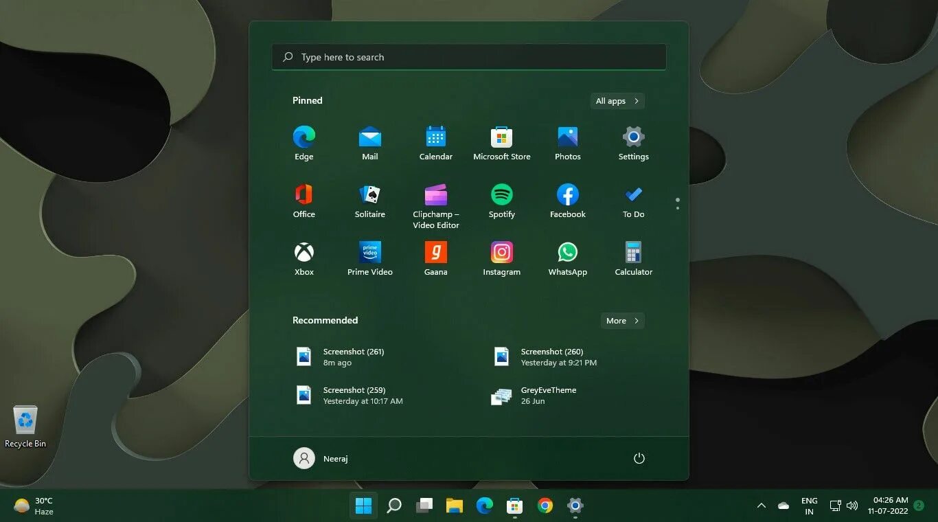This screenshot has width=938, height=522.
Task: Open Edge from the taskbar
Action: pyautogui.click(x=485, y=506)
